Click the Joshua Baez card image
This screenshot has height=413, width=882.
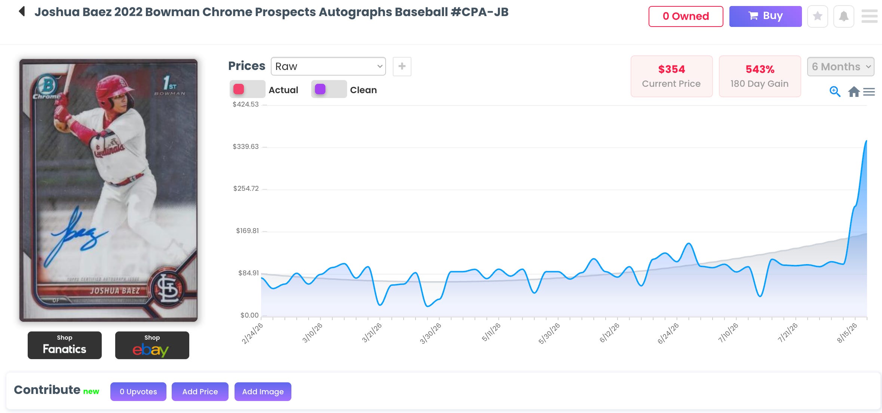108,190
